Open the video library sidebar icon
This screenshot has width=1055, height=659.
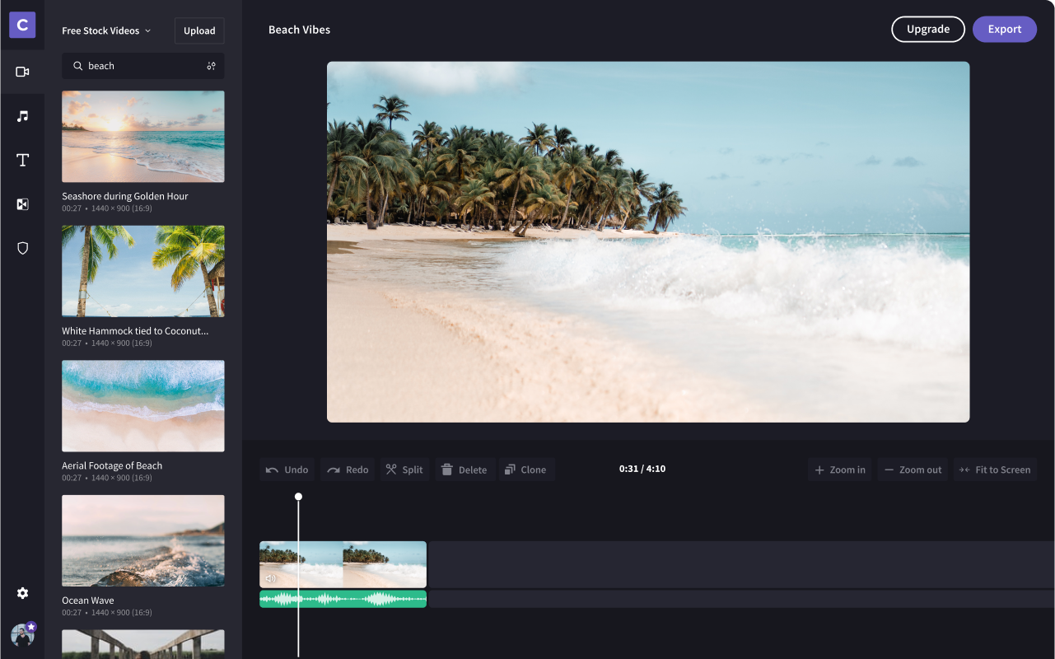coord(22,72)
